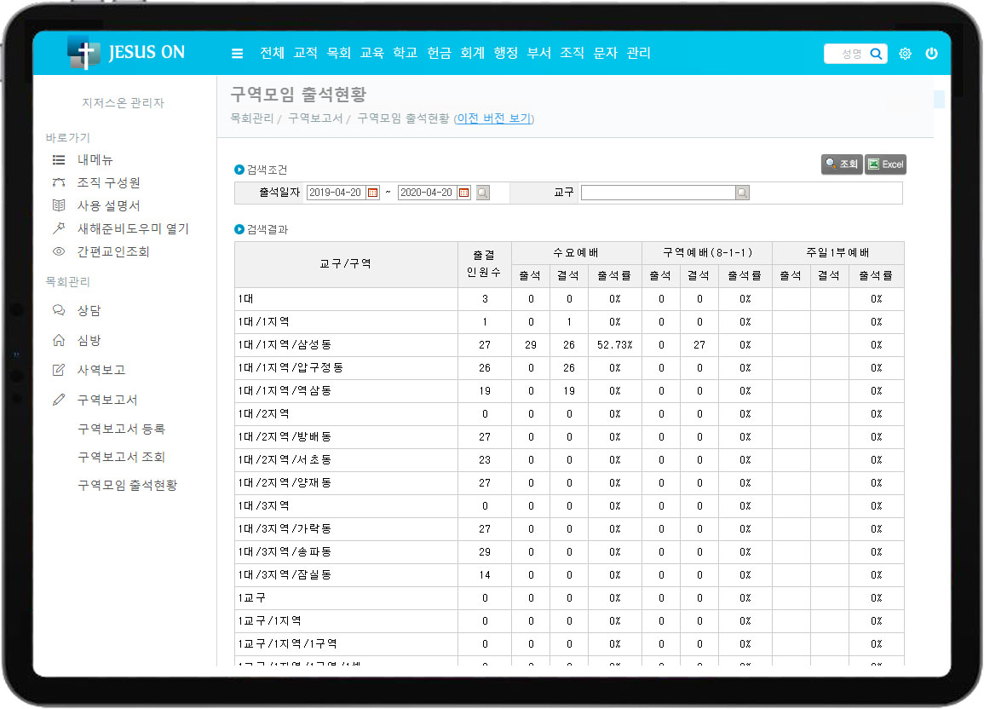
Task: Expand the 심방 sidebar item
Action: (89, 340)
